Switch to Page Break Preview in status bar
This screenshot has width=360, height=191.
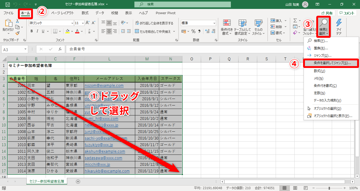pos(305,188)
